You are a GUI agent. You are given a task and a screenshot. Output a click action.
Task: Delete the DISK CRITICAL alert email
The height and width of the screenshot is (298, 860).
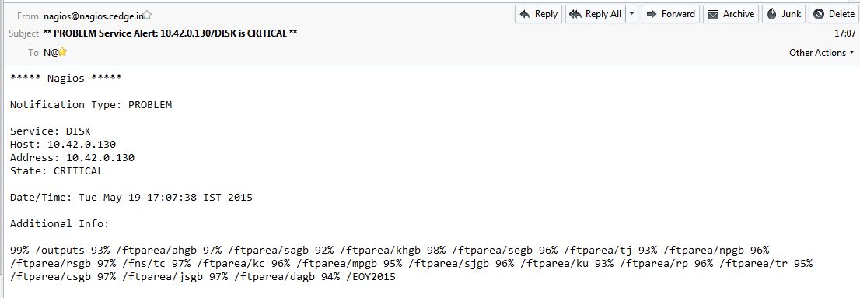click(x=833, y=14)
